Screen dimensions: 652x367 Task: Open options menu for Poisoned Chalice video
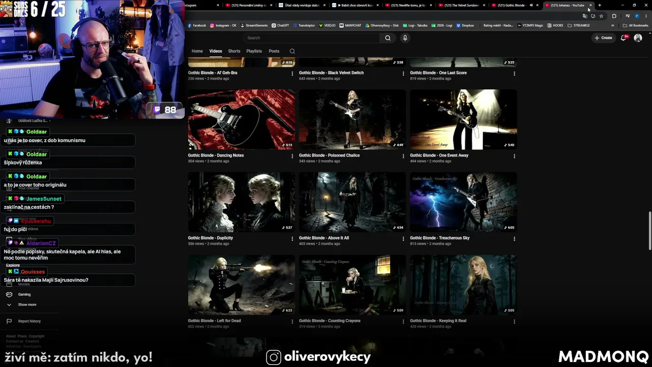403,156
